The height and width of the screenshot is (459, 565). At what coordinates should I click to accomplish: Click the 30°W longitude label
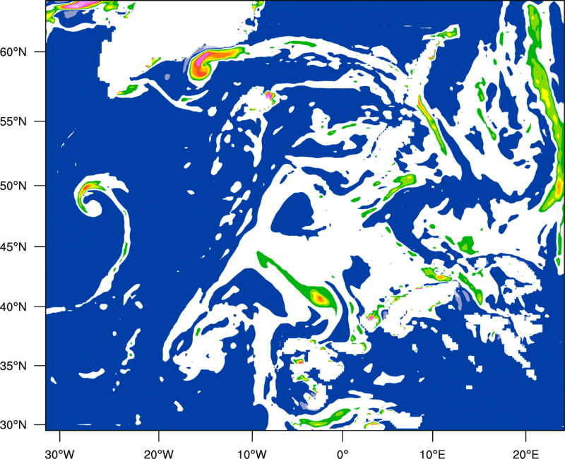click(x=59, y=454)
